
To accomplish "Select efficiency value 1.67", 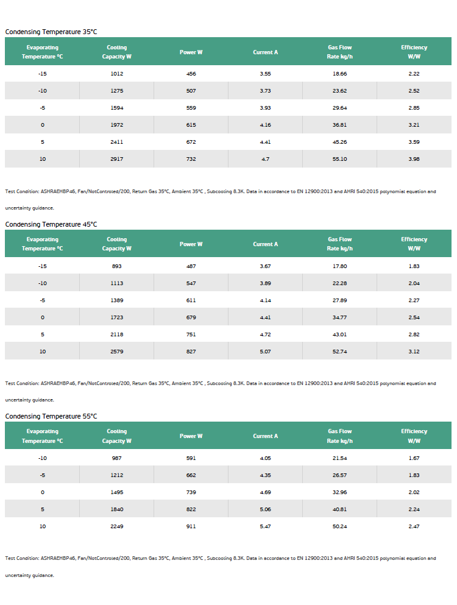I will point(414,458).
